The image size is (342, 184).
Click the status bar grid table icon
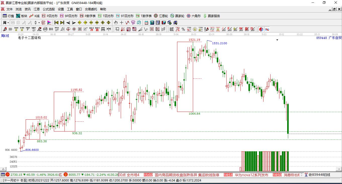pyautogui.click(x=3, y=174)
